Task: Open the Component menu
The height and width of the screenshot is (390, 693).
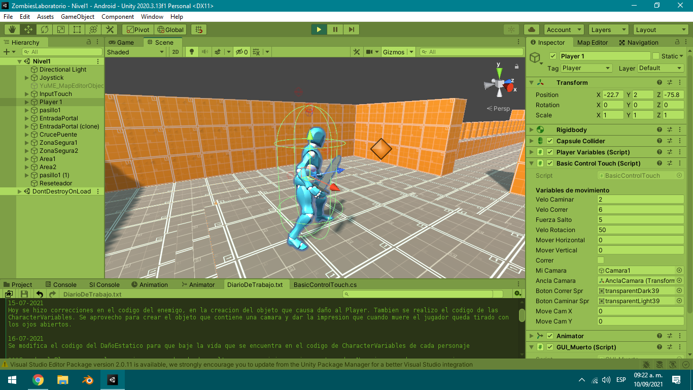Action: point(118,17)
